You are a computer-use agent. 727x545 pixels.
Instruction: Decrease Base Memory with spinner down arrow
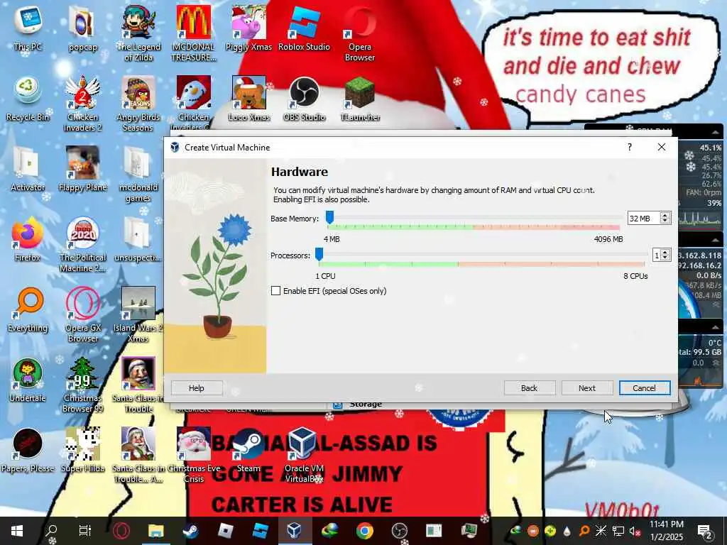tap(665, 221)
